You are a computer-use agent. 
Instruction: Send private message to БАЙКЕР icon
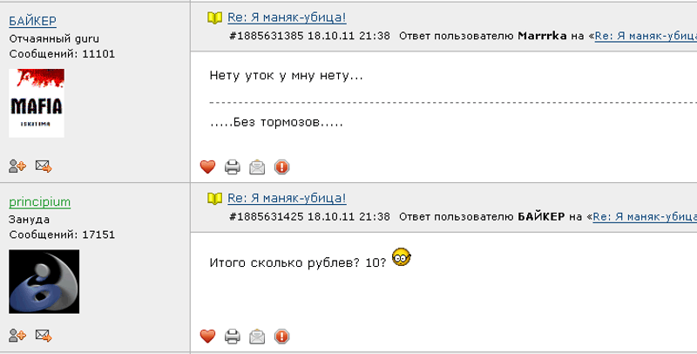[x=43, y=166]
